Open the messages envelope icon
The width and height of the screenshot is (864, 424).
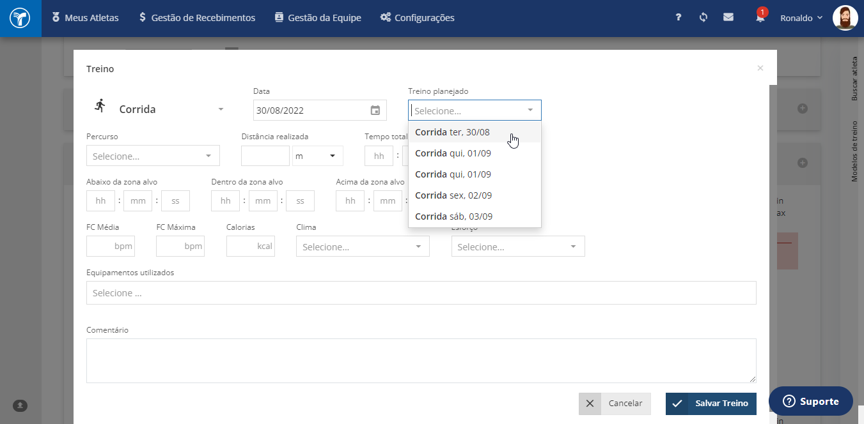pos(728,18)
